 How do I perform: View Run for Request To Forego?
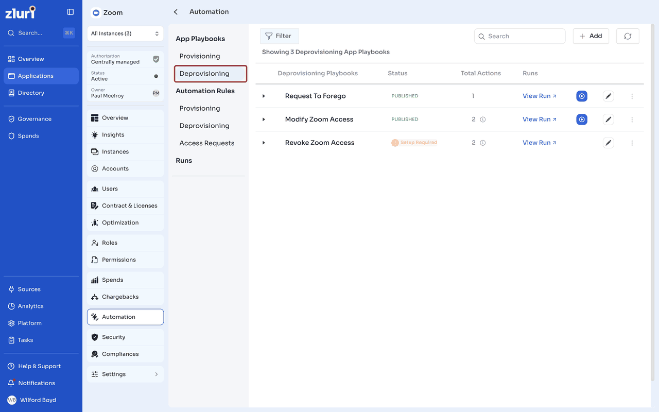click(x=540, y=96)
